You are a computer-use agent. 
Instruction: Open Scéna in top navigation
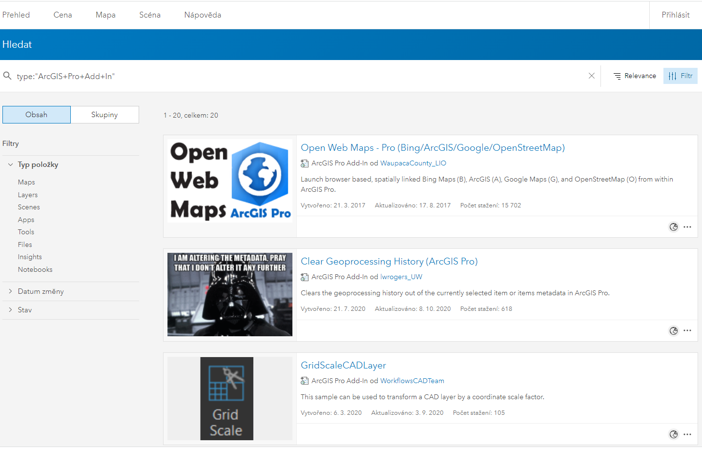(x=150, y=15)
